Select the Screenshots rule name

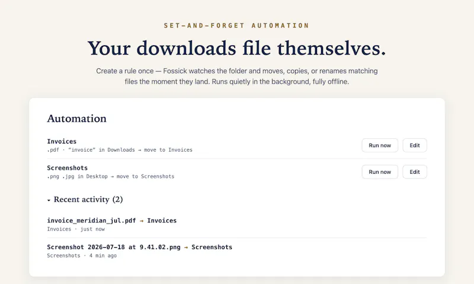point(67,168)
